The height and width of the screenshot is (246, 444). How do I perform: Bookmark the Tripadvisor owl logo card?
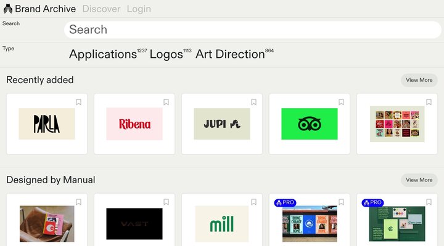342,102
